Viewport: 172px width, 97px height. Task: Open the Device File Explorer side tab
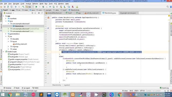171,77
